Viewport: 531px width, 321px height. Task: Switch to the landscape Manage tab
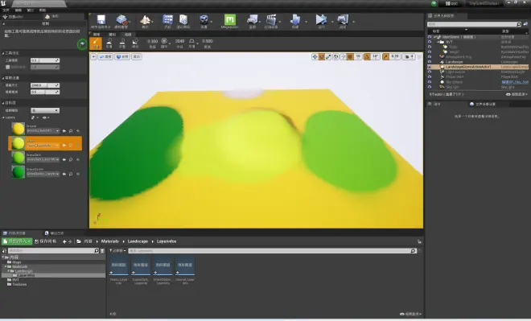pos(97,35)
